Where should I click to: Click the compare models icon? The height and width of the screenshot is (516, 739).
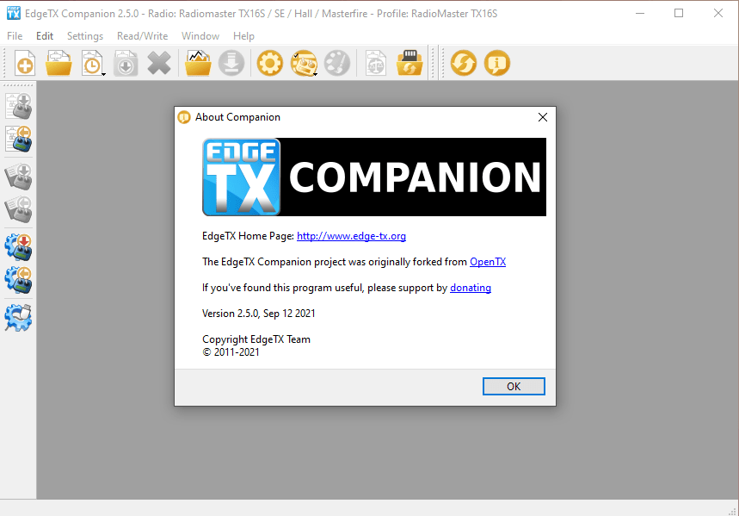point(375,62)
